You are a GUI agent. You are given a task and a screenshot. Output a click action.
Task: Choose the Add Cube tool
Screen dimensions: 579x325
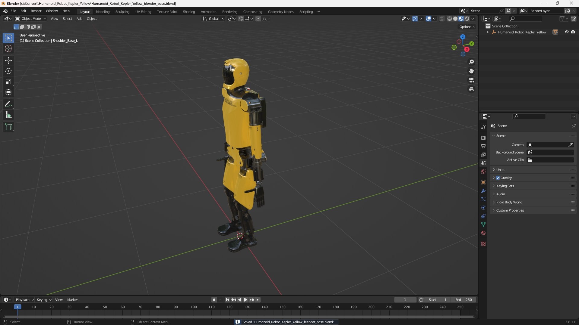click(8, 127)
